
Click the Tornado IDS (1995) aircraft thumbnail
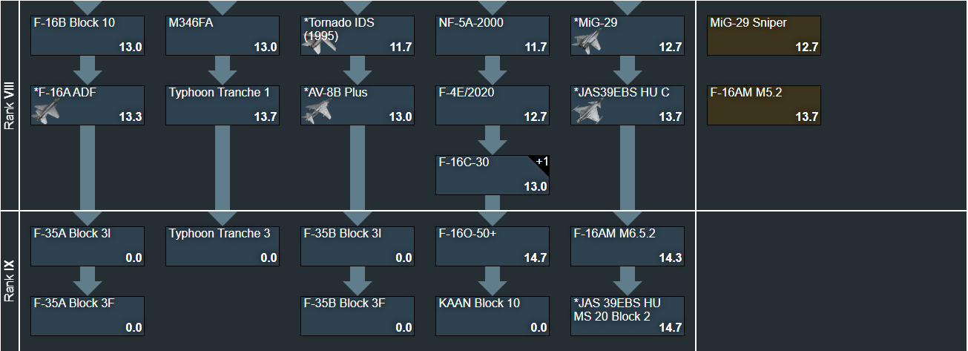point(319,44)
